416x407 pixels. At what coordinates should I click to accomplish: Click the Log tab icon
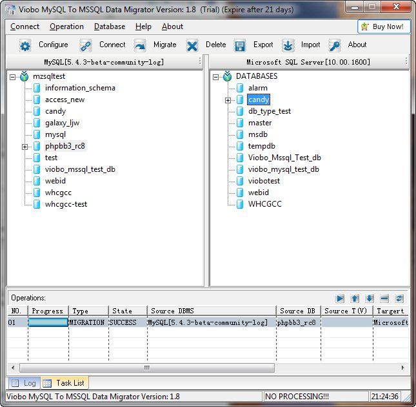click(15, 383)
